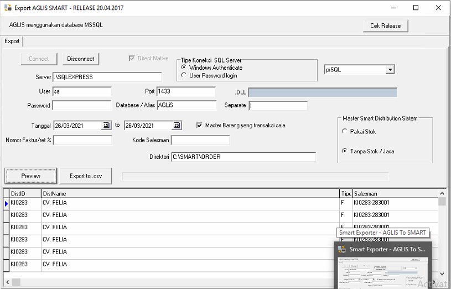Click the Salesman column header
This screenshot has width=451, height=289.
click(395, 194)
